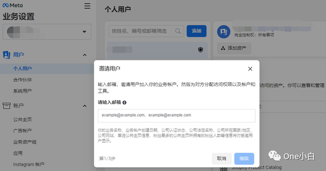This screenshot has height=171, width=326.
Task: Click the 帐户 section icon
Action: 6,106
